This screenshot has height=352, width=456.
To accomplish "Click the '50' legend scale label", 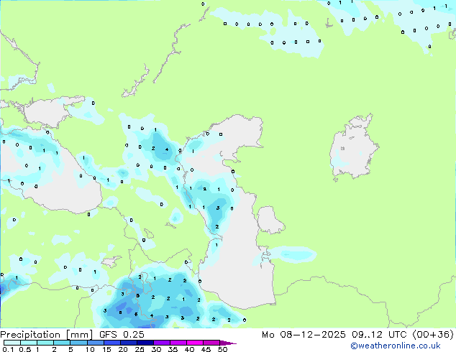I will (222, 349).
